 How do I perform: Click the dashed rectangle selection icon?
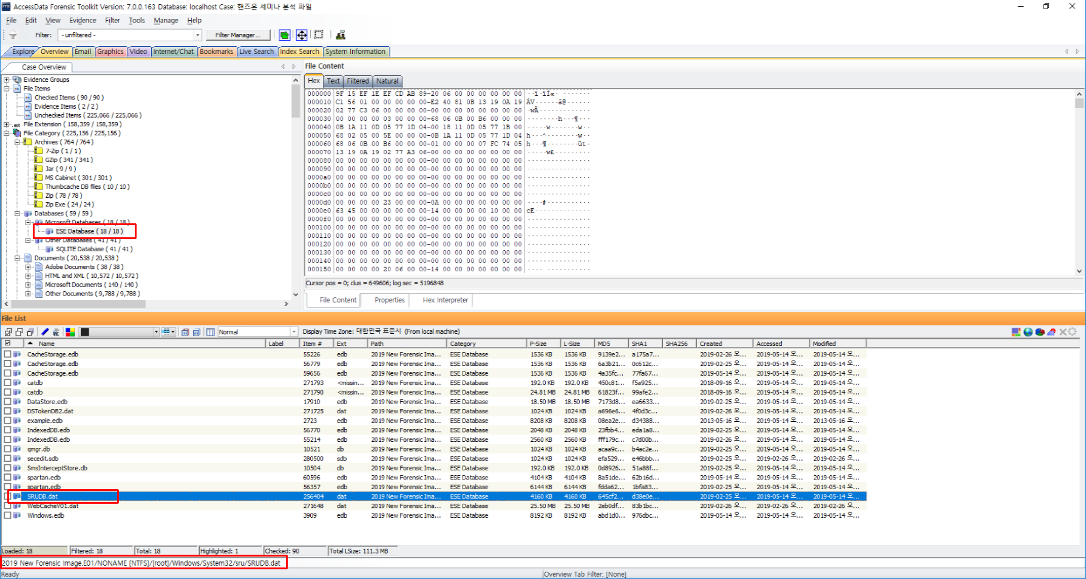(x=319, y=35)
